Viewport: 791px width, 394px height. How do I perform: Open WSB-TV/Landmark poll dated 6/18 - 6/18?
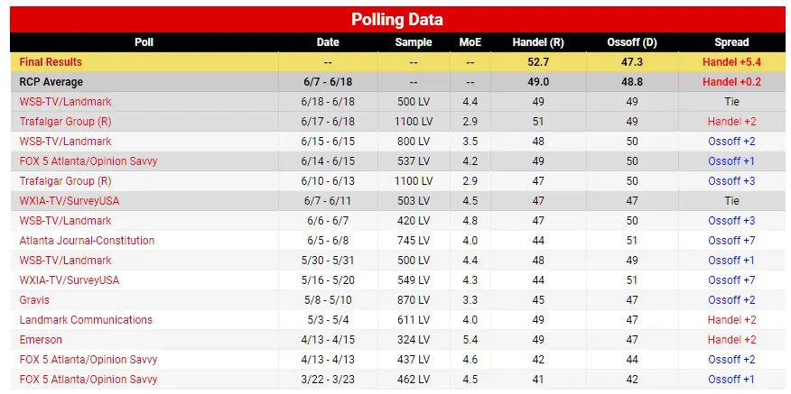tap(65, 102)
